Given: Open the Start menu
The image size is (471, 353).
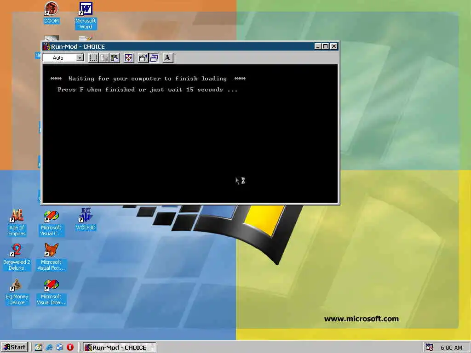Looking at the screenshot, I should [14, 347].
